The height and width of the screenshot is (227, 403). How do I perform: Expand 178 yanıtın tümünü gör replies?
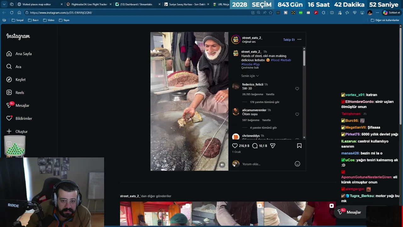click(x=264, y=102)
